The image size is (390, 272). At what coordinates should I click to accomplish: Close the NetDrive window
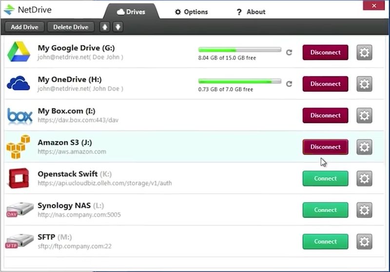374,5
